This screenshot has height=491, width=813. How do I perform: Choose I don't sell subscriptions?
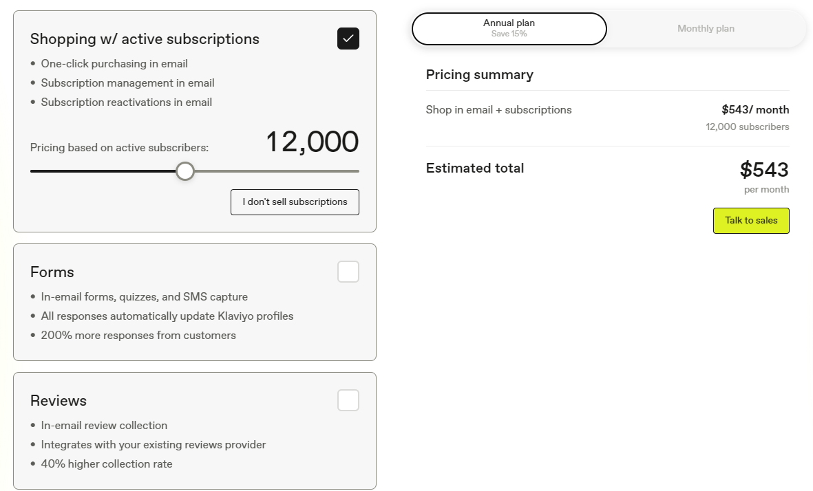click(x=295, y=202)
